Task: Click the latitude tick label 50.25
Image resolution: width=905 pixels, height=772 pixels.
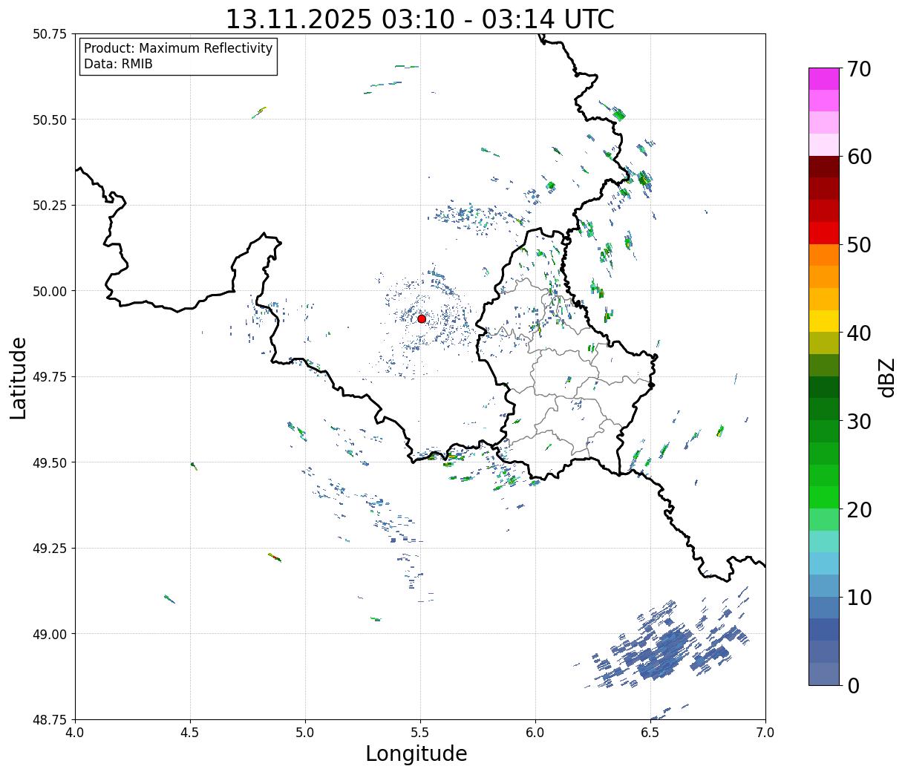Action: [50, 206]
